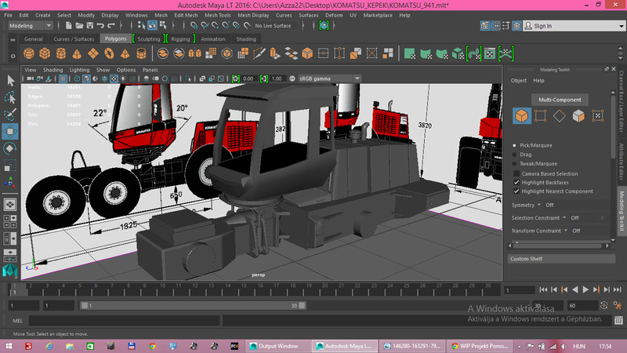Open Help in Modeling Toolkit
The image size is (627, 353).
tap(538, 81)
